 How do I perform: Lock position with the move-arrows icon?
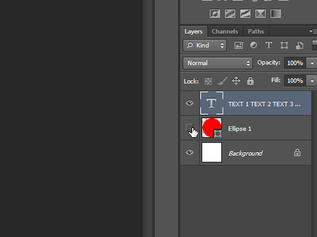(x=236, y=81)
